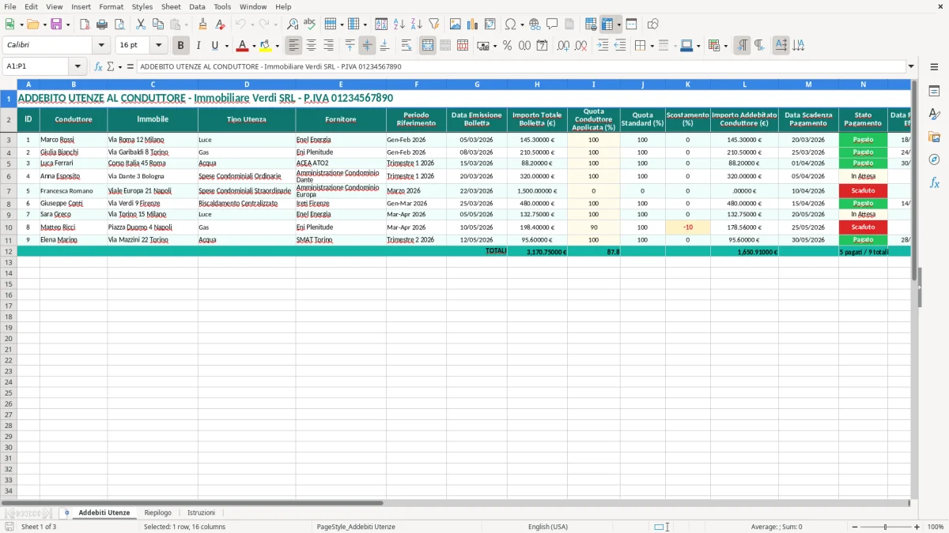Toggle Align Left
Image resolution: width=949 pixels, height=533 pixels.
click(x=294, y=46)
